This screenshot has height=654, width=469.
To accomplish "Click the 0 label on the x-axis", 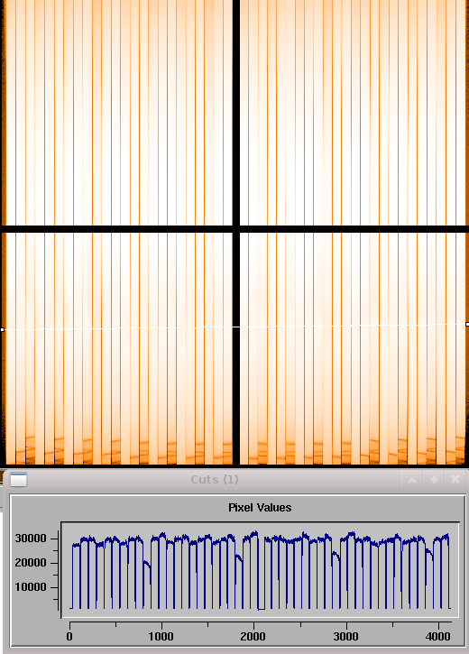I will (x=69, y=637).
